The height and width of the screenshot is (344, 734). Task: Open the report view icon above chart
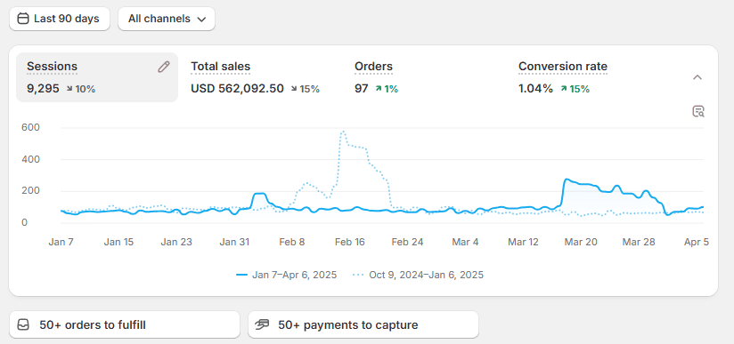coord(698,111)
